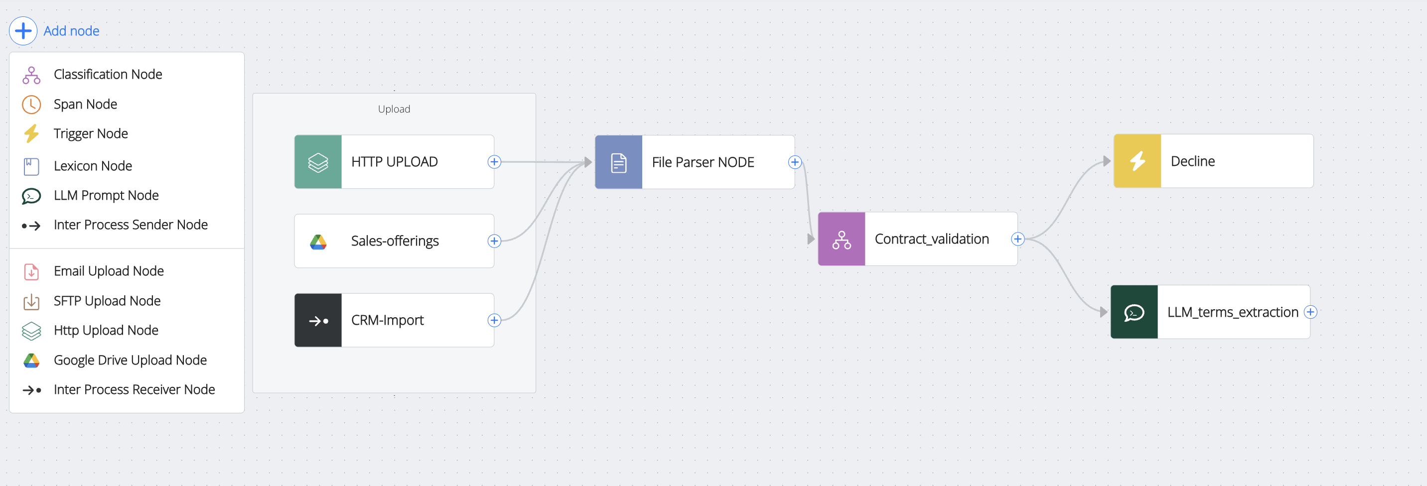Select the green HTTP UPLOAD node icon
Image resolution: width=1427 pixels, height=486 pixels.
click(318, 162)
